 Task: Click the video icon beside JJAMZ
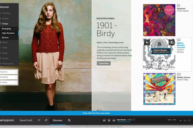coord(134,119)
